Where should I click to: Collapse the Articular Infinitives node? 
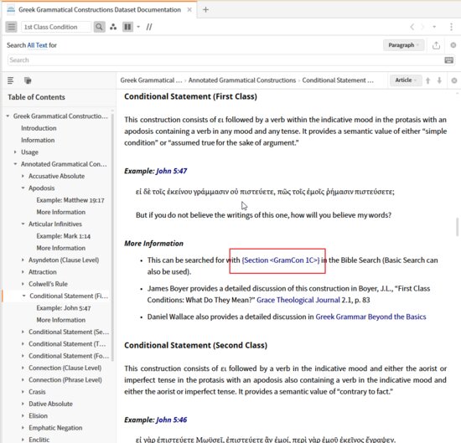pos(23,224)
